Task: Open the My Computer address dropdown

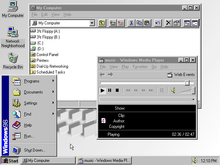Action: [x=92, y=23]
